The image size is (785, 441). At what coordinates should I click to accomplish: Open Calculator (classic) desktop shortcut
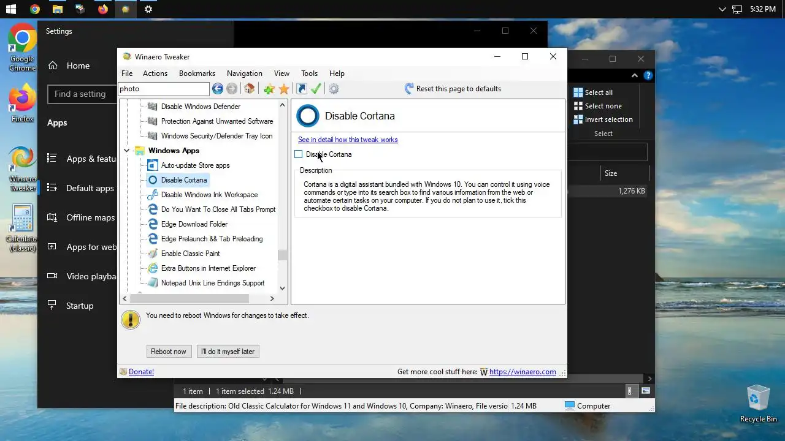click(22, 228)
